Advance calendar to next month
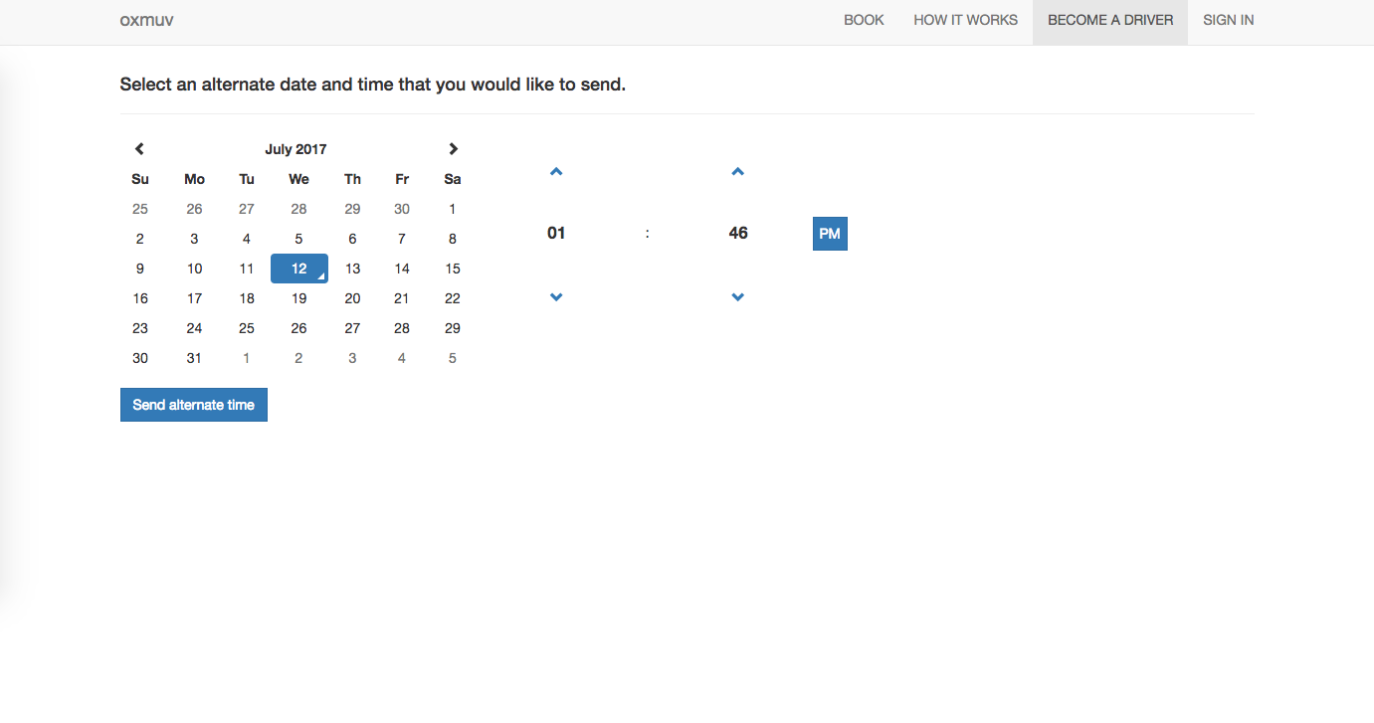The width and height of the screenshot is (1374, 723). pos(453,149)
